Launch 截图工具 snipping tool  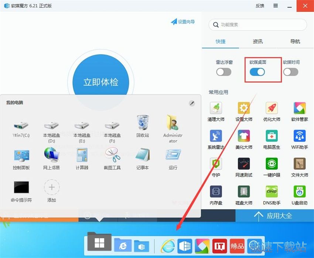[112, 155]
